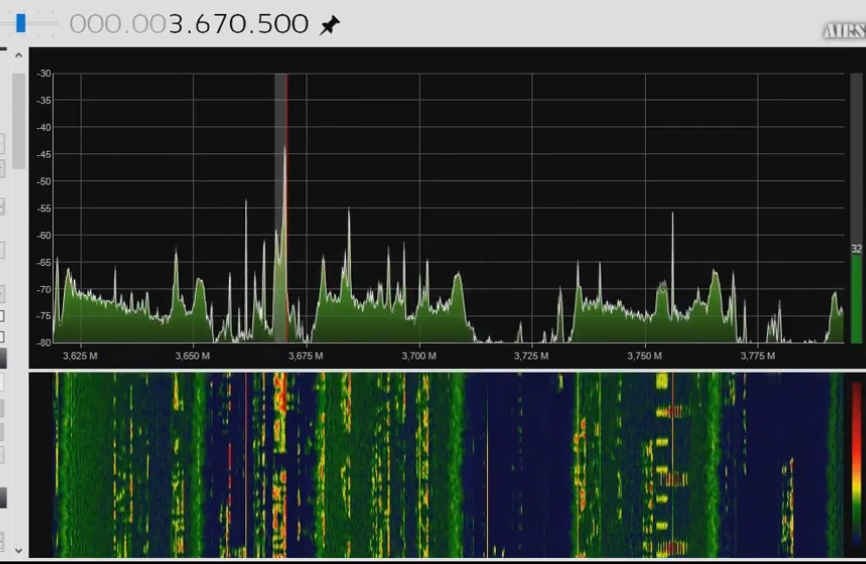
Task: Click the 3,700 M frequency axis label
Action: pyautogui.click(x=419, y=356)
